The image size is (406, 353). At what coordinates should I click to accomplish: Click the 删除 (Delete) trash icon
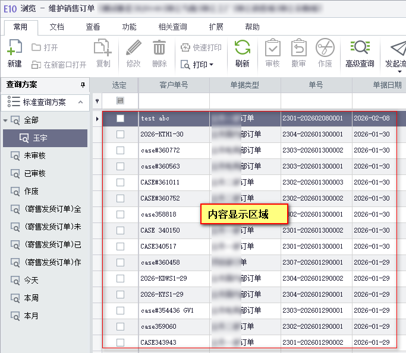coord(159,49)
